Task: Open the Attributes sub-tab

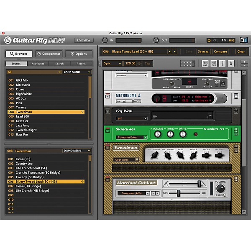Action: pos(38,64)
